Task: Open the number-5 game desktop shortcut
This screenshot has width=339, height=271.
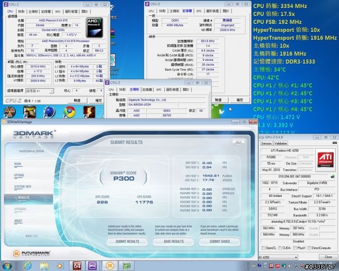Action: [90, 112]
